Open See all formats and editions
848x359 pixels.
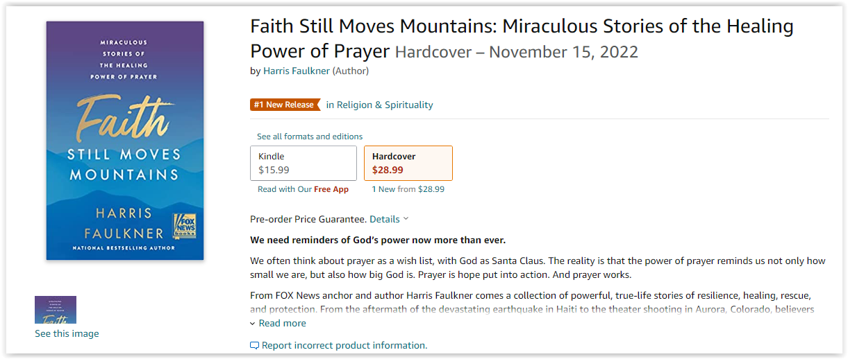[310, 137]
